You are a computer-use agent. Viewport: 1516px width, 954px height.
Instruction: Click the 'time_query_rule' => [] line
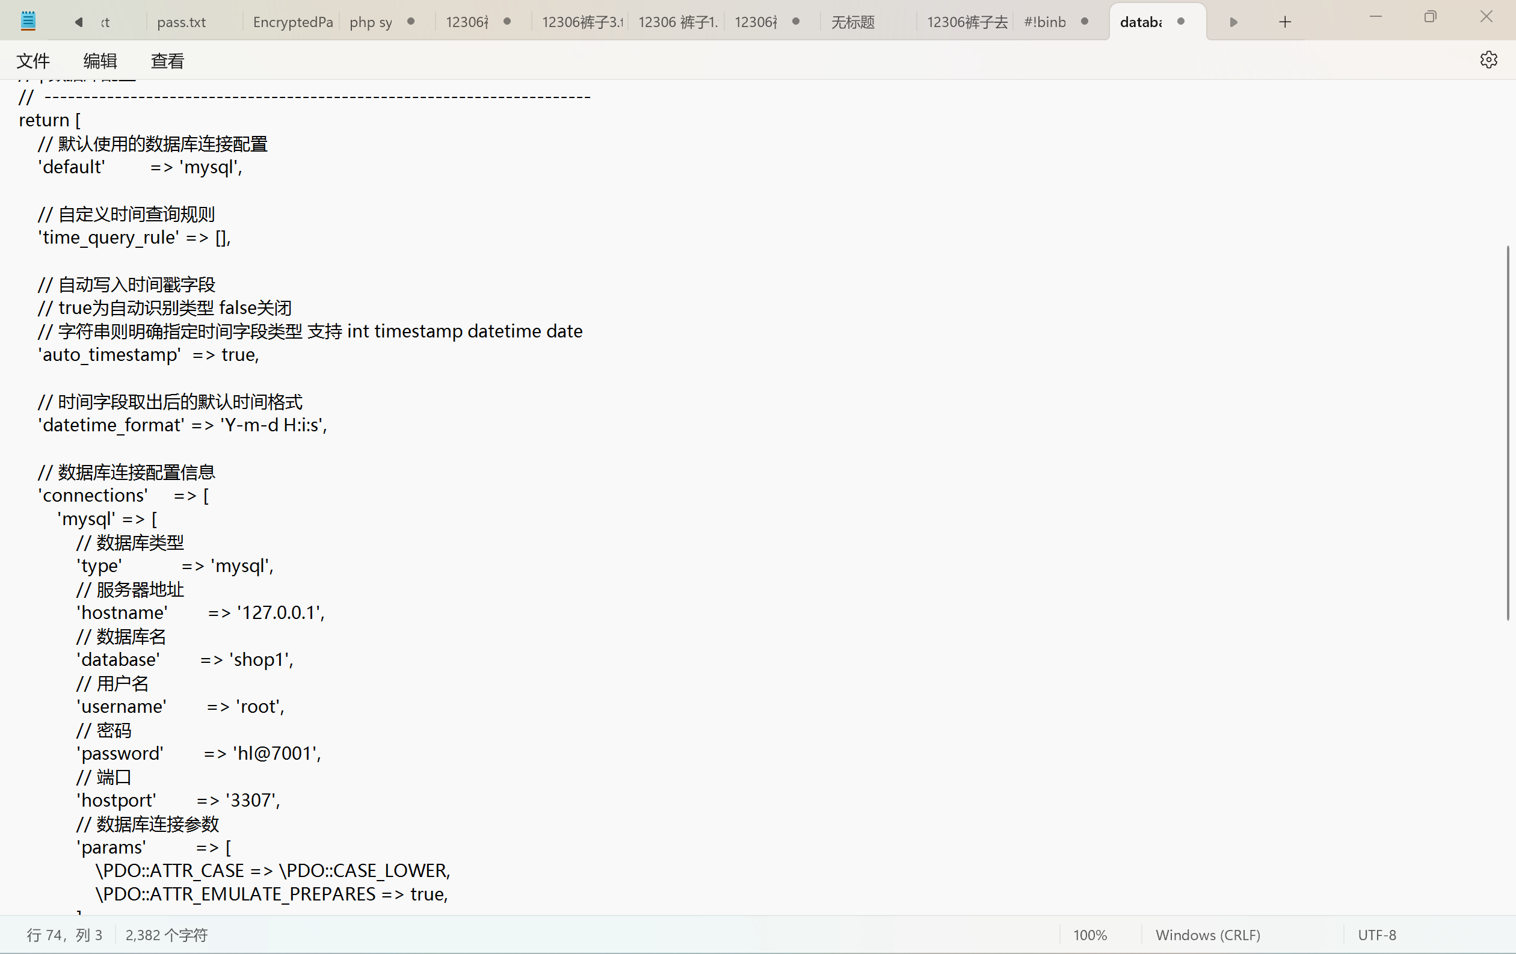[134, 237]
